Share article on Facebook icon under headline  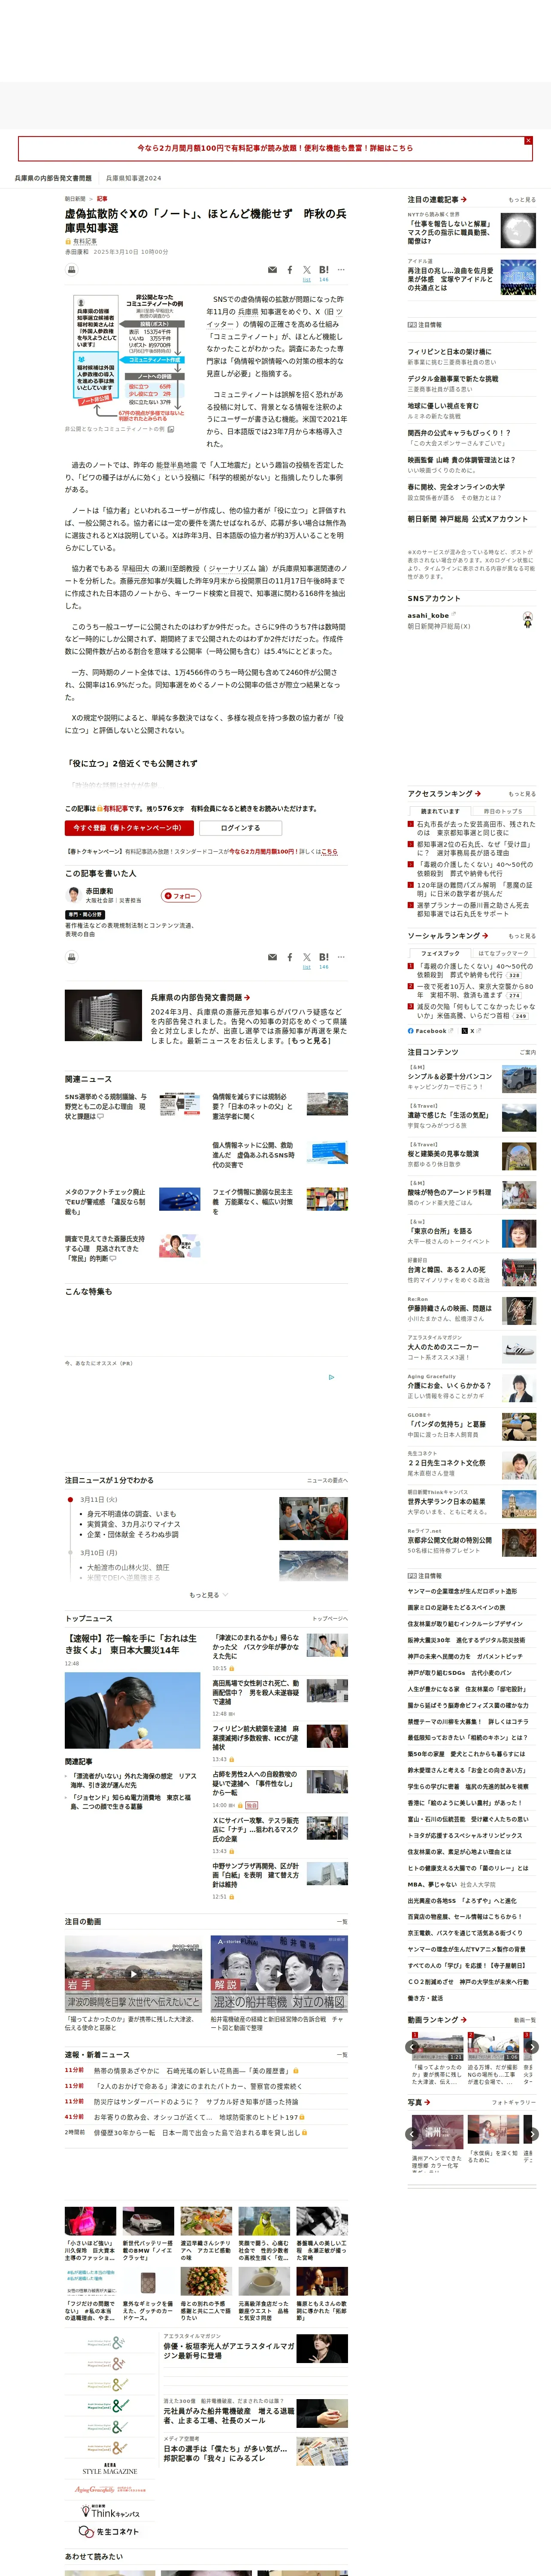(x=290, y=270)
